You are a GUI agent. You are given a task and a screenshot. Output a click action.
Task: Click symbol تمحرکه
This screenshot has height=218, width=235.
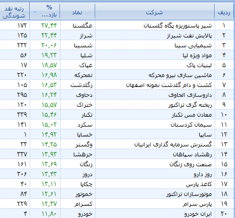pos(83,75)
